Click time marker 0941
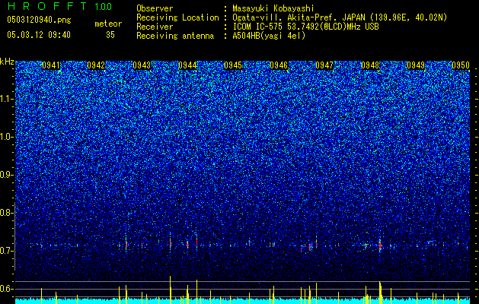Image resolution: width=479 pixels, height=304 pixels. tap(51, 65)
